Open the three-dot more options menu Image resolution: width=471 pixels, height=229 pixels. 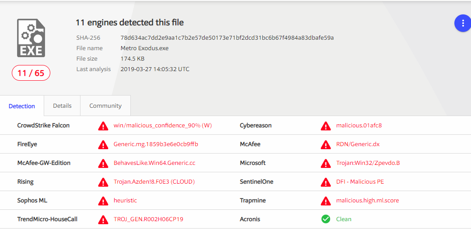pos(463,23)
